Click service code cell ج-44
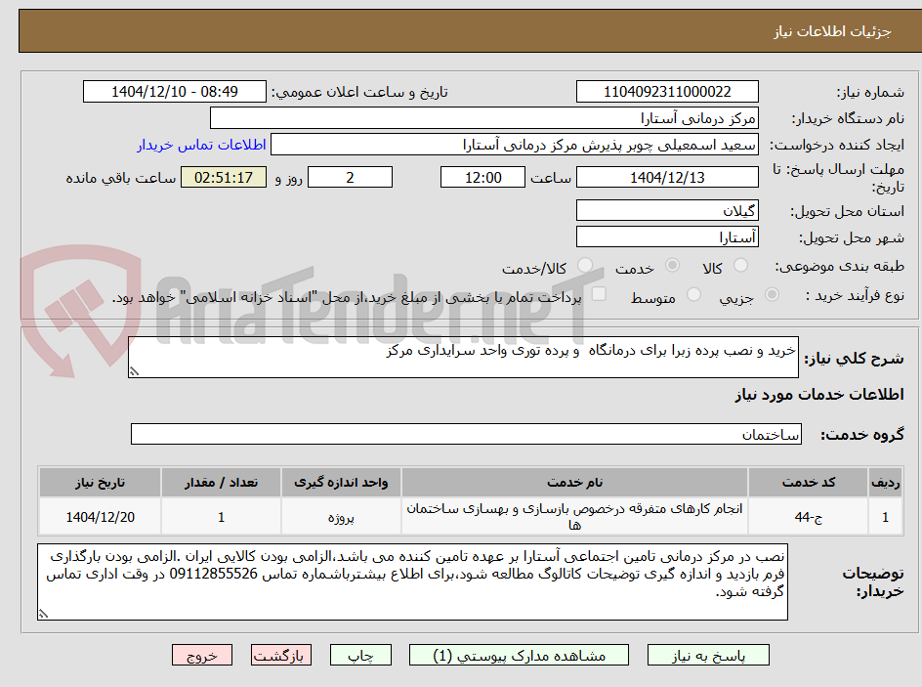The image size is (922, 687). (809, 516)
